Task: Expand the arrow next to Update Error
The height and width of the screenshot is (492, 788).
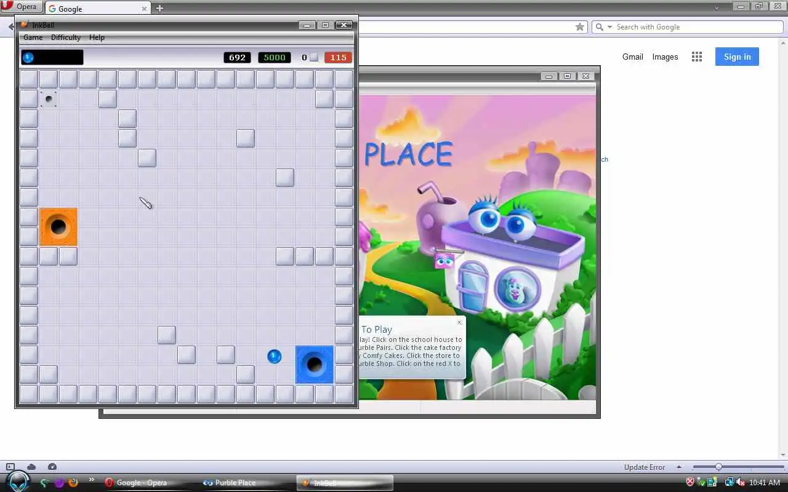Action: point(679,467)
